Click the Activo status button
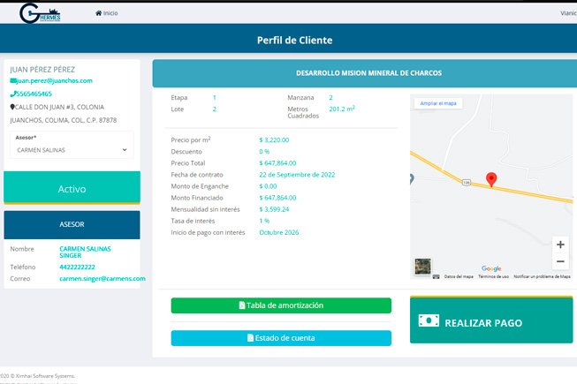The height and width of the screenshot is (384, 577). point(72,188)
